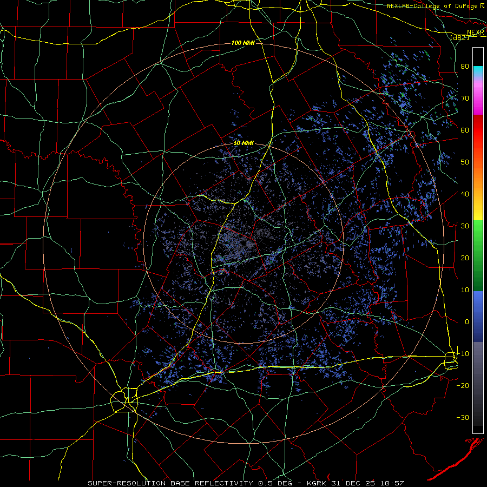This screenshot has height=487, width=487.
Task: Click the Super-Resolution Base Reflectivity caption text
Action: [x=246, y=483]
